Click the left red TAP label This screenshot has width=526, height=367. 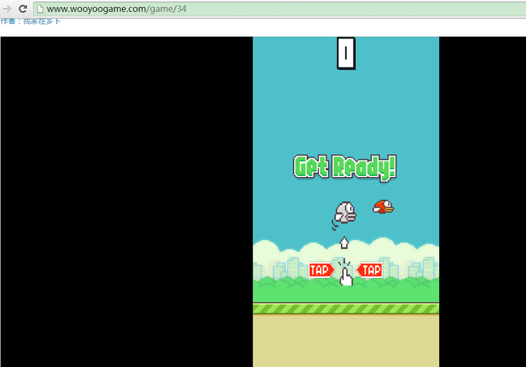(x=321, y=270)
